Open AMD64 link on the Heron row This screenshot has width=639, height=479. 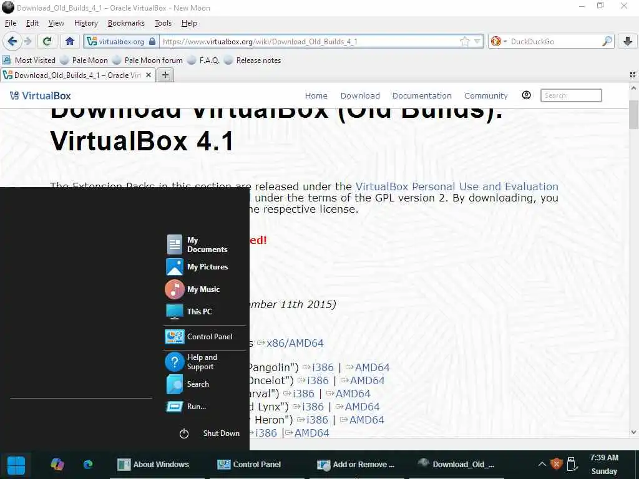coord(366,420)
